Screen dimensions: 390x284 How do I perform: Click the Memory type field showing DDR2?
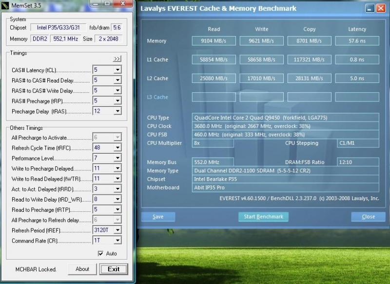(x=40, y=39)
